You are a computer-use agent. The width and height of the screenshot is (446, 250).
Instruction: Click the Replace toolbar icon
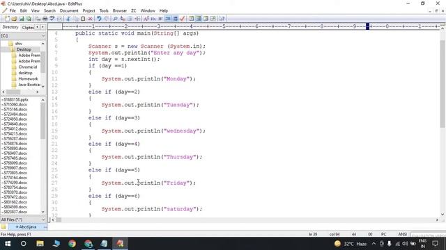pos(123,19)
